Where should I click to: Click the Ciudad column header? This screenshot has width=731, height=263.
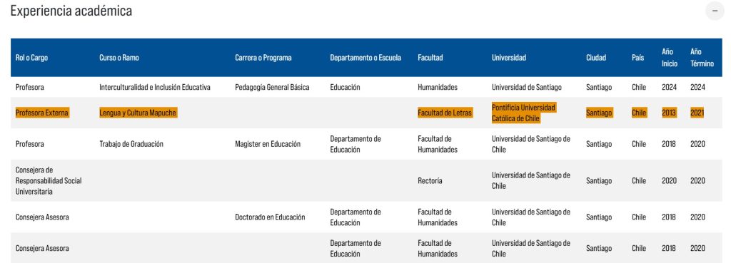tap(596, 58)
